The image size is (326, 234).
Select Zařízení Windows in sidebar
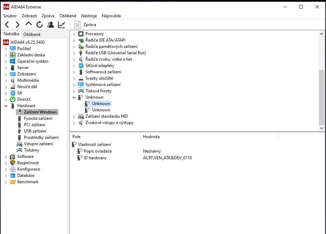point(40,112)
